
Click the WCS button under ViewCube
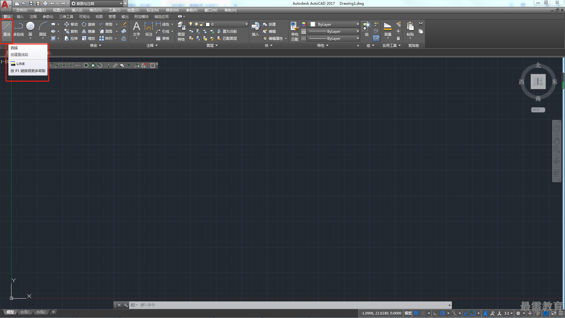pyautogui.click(x=538, y=110)
